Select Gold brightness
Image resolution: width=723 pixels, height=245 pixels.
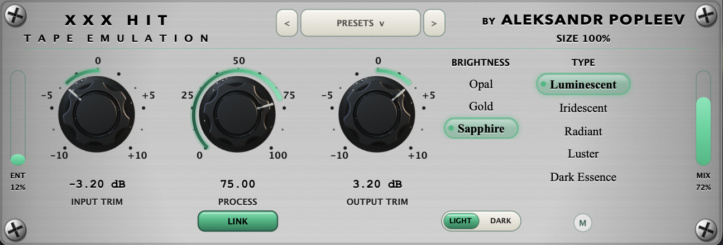481,106
